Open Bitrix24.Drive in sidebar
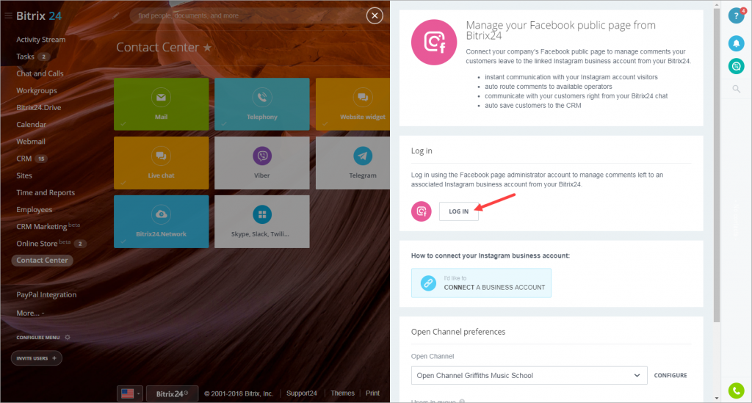752x403 pixels. coord(39,107)
